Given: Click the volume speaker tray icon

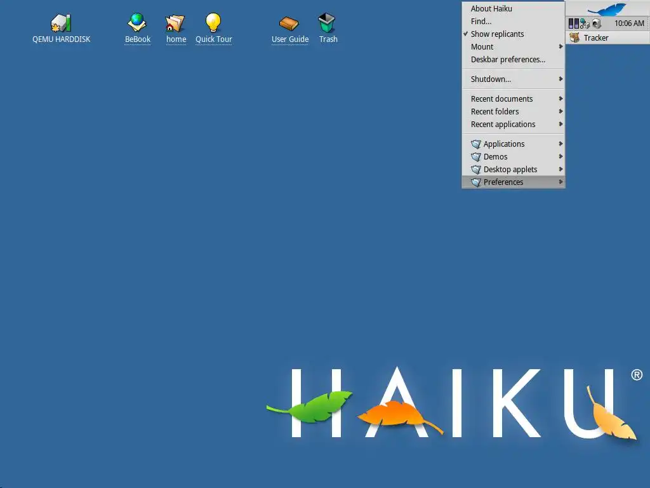Looking at the screenshot, I should point(597,24).
